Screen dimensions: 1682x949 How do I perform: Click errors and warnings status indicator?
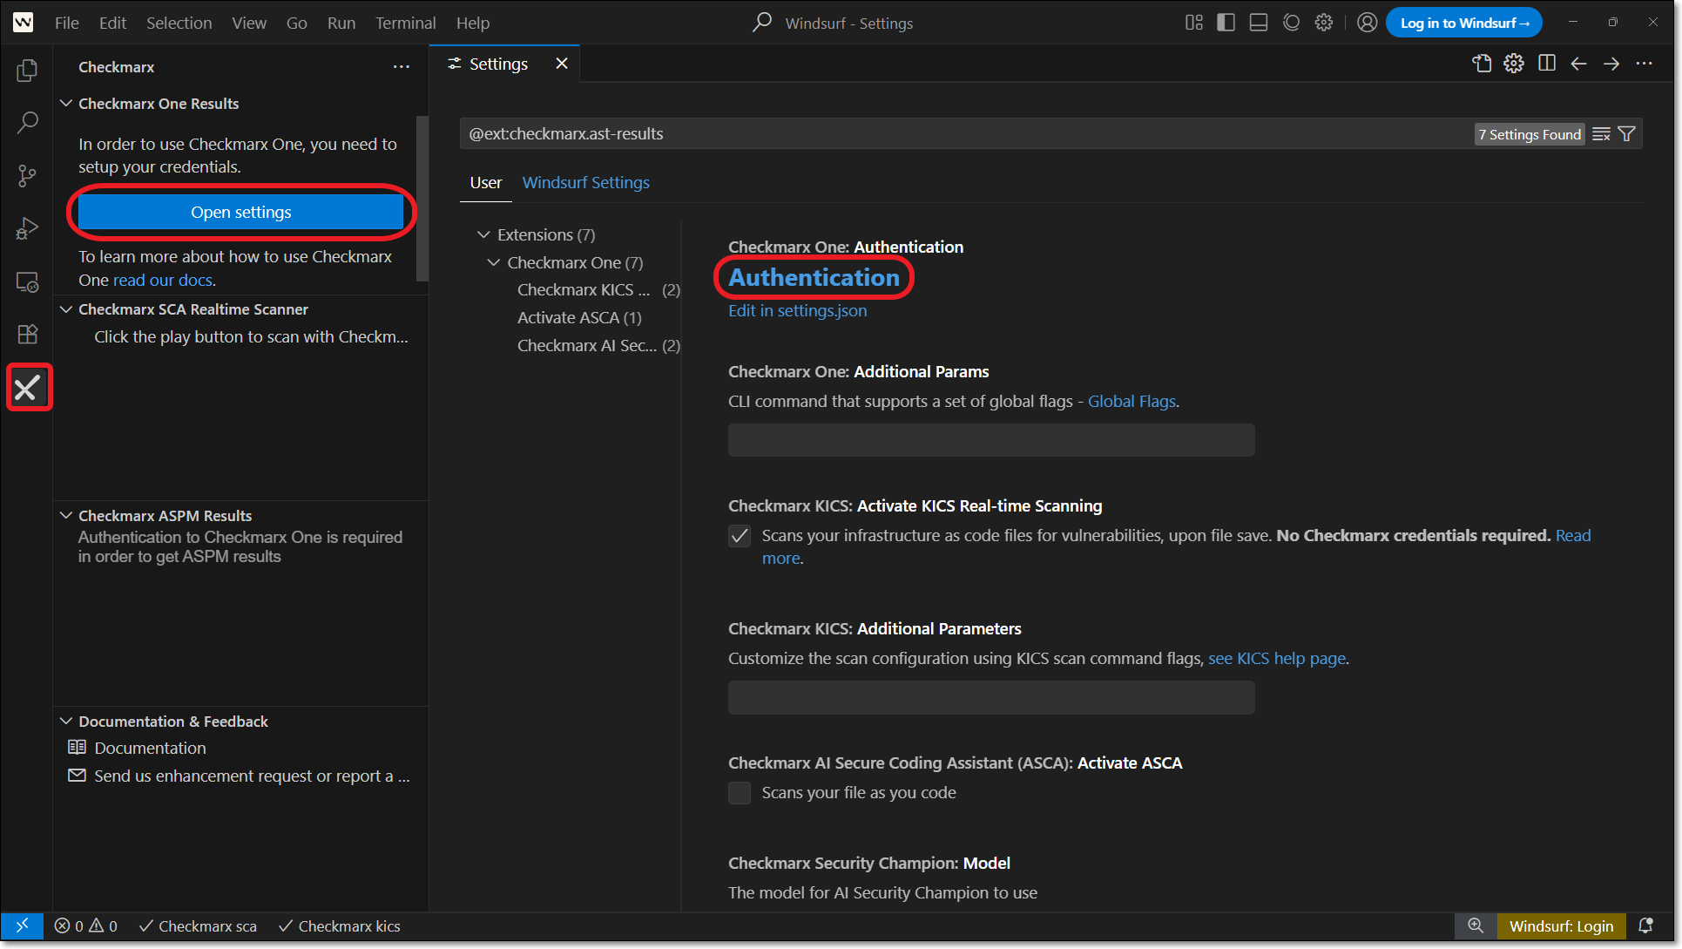(86, 926)
